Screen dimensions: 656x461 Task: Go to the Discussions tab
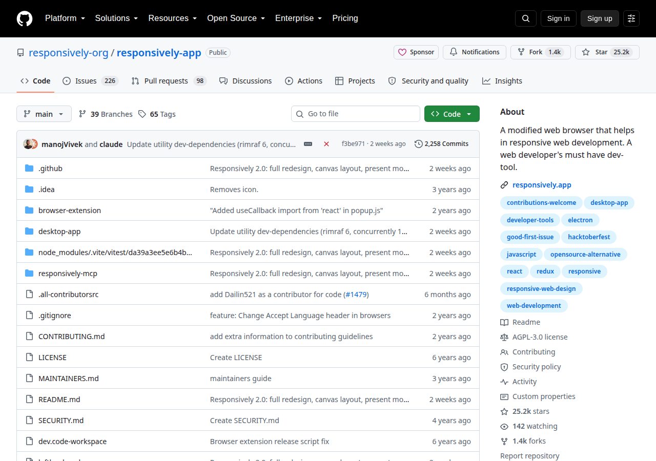click(245, 81)
